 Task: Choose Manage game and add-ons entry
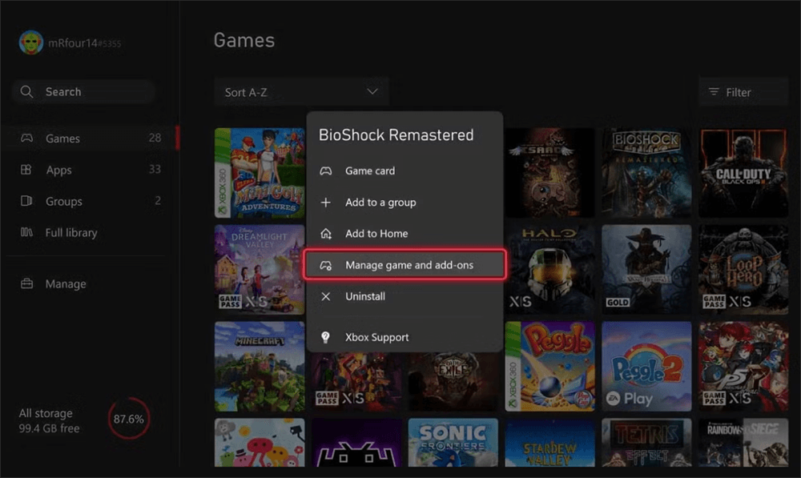click(405, 264)
